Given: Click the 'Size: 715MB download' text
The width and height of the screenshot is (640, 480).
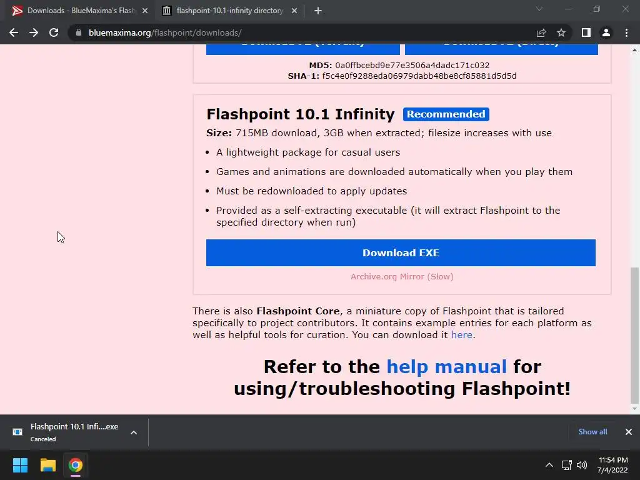Looking at the screenshot, I should [x=262, y=133].
